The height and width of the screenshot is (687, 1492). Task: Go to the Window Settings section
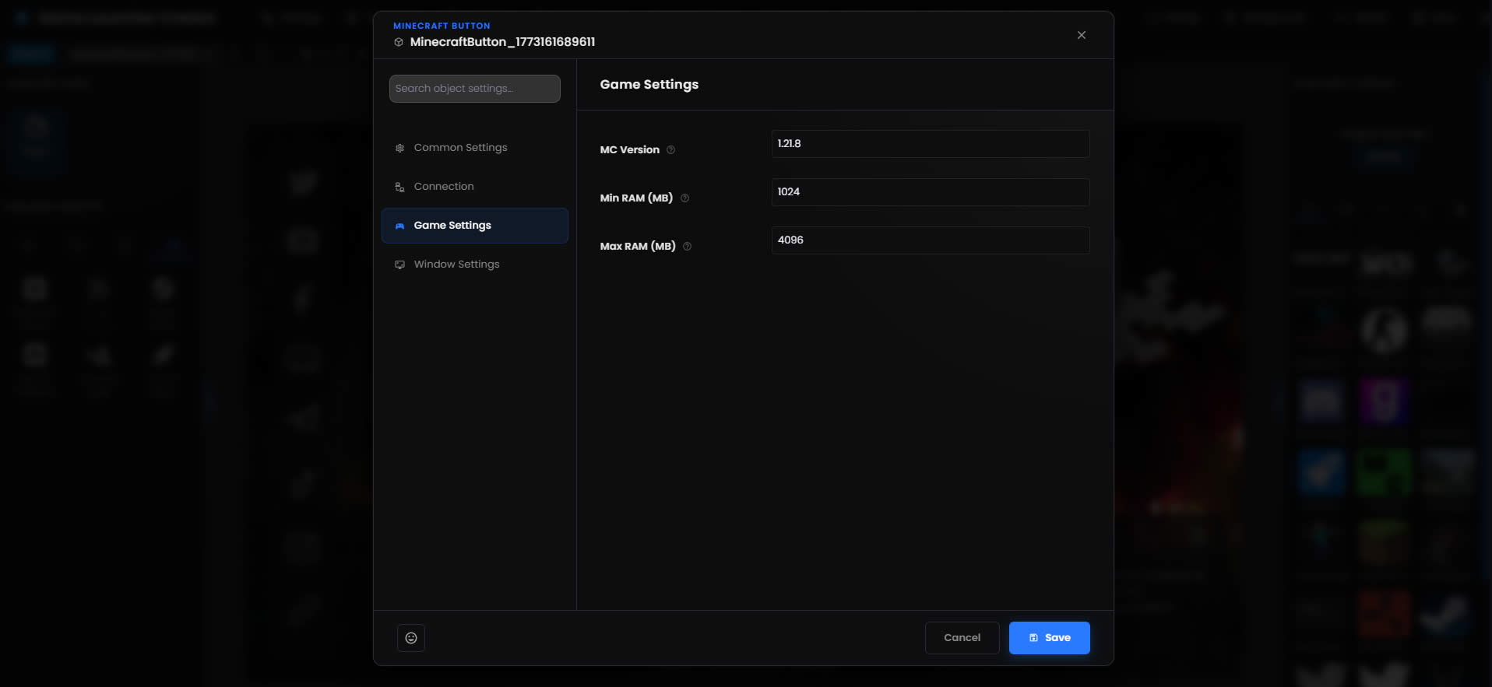(x=456, y=265)
